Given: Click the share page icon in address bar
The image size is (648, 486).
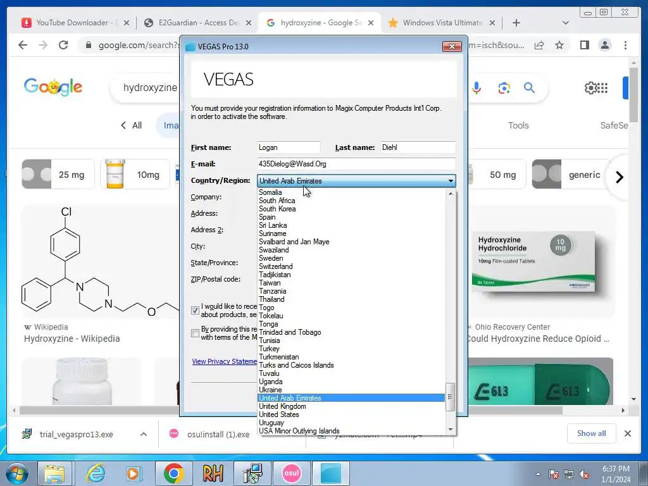Looking at the screenshot, I should pyautogui.click(x=539, y=45).
